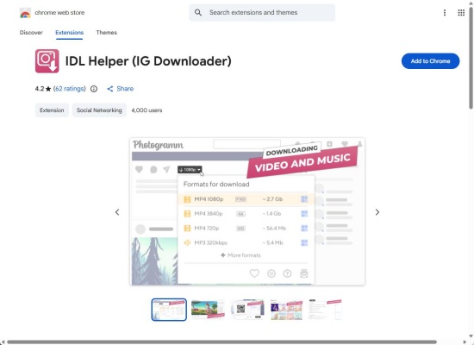The image size is (474, 345).
Task: Select the fifth screenshot thumbnail
Action: point(325,310)
